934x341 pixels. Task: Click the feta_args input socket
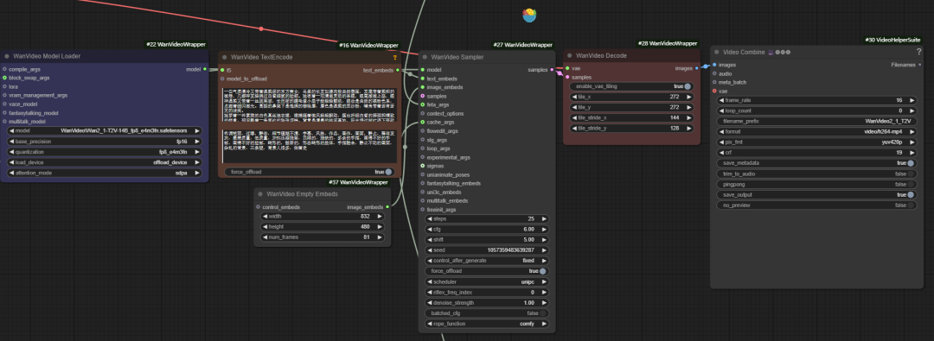(422, 104)
